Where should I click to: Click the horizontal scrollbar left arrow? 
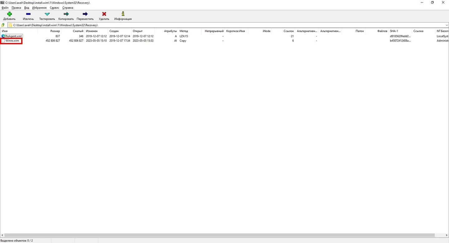pyautogui.click(x=2, y=236)
